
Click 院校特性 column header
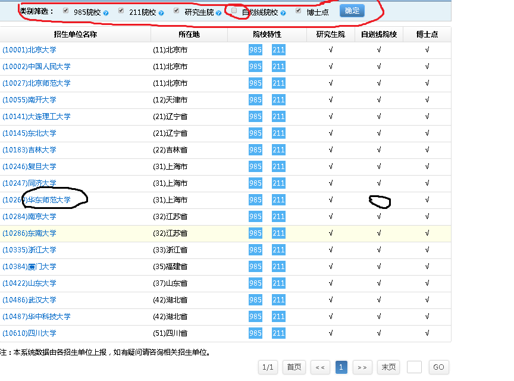(267, 35)
